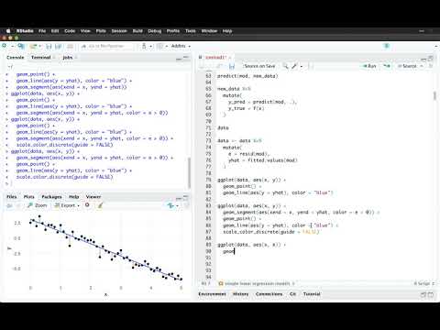
Task: Click the console vertical scrollbar thumb
Action: (189, 173)
